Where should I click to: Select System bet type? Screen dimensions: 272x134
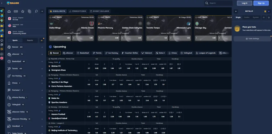coord(256,17)
